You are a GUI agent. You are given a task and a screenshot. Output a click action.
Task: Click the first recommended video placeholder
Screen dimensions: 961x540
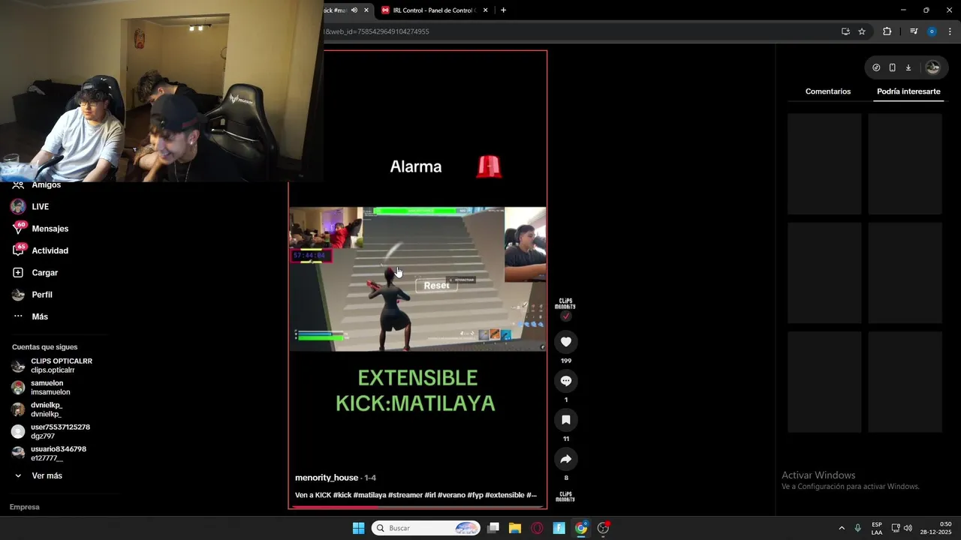[824, 163]
